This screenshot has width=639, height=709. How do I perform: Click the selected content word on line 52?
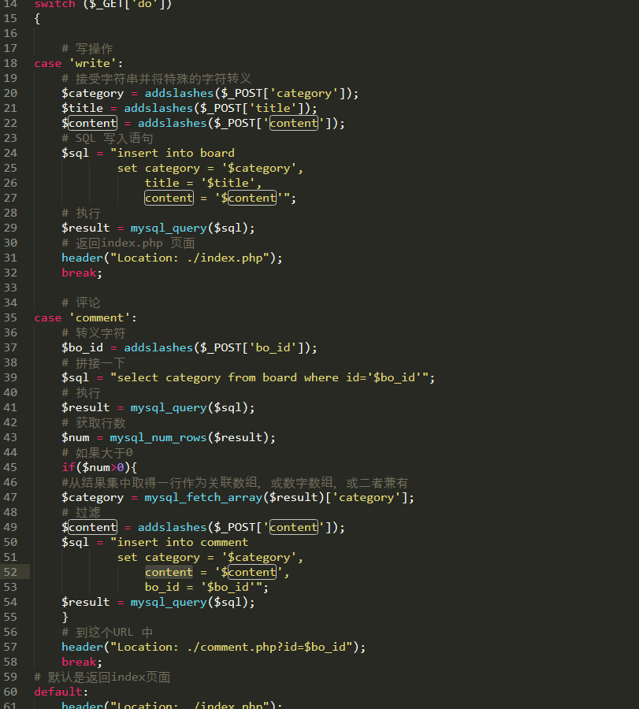(169, 572)
